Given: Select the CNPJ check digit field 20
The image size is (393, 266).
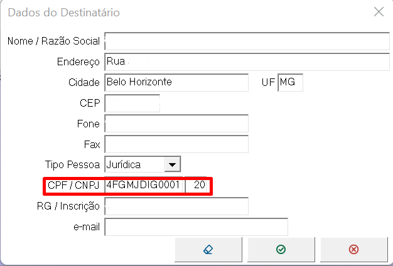Looking at the screenshot, I should point(198,186).
